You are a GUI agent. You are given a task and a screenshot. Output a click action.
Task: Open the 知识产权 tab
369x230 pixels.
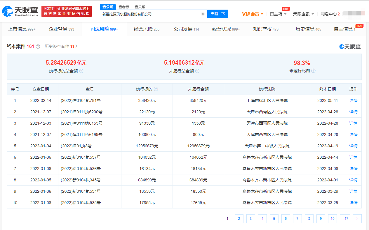tap(265, 29)
